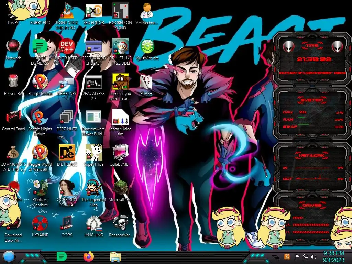Click the TIME header in the widget
Screen dimensions: 352x264
[312, 46]
